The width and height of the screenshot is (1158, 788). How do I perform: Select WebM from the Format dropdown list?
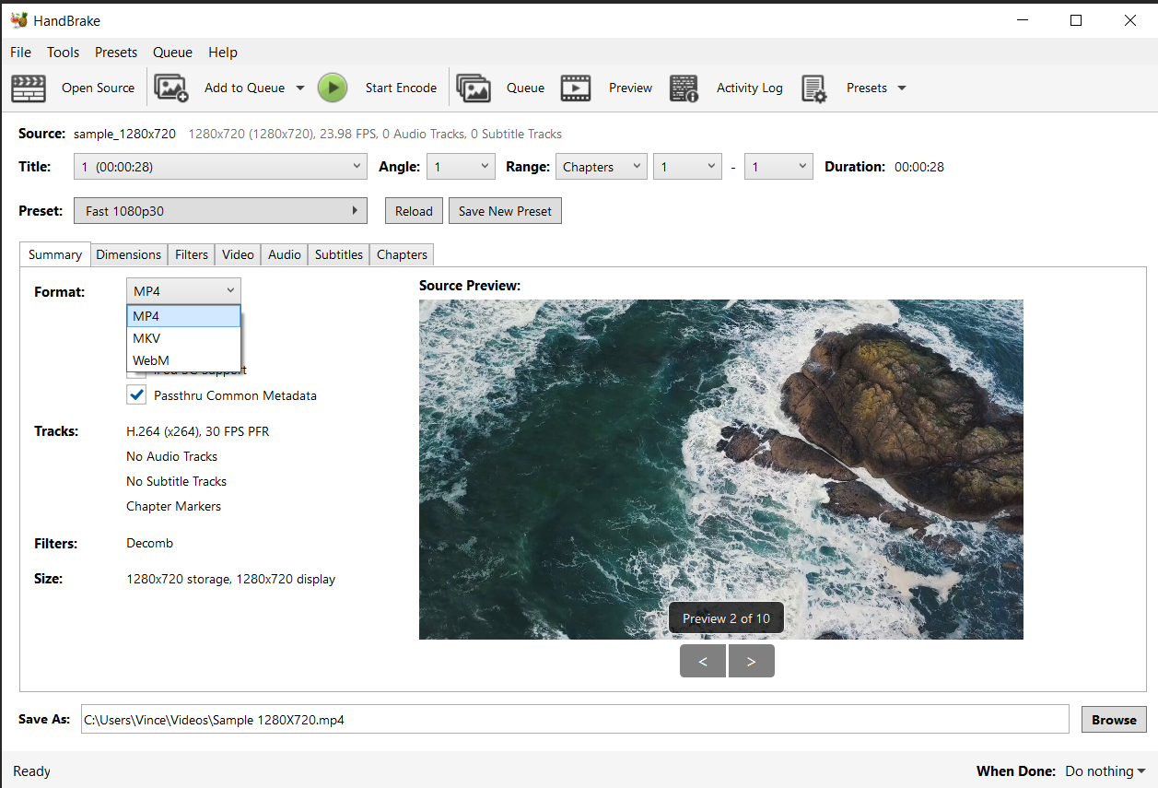pos(150,359)
